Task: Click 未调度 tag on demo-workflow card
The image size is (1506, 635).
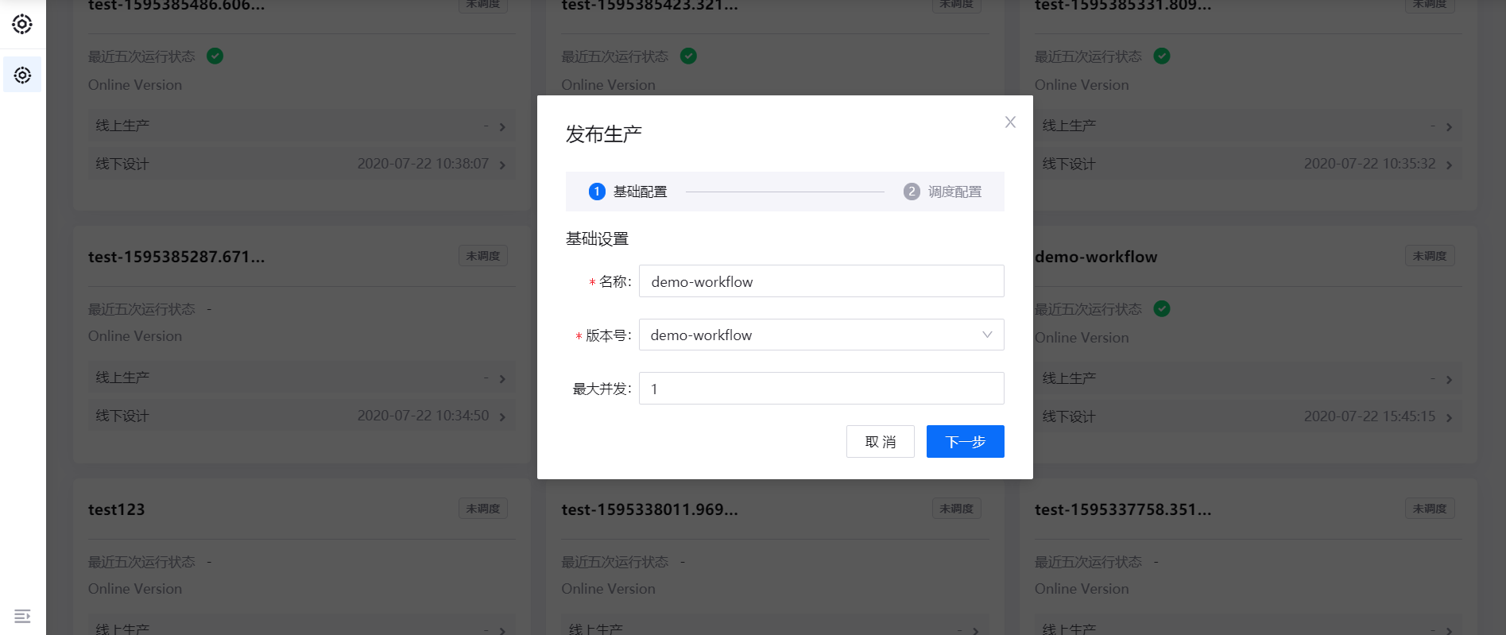Action: 1430,256
